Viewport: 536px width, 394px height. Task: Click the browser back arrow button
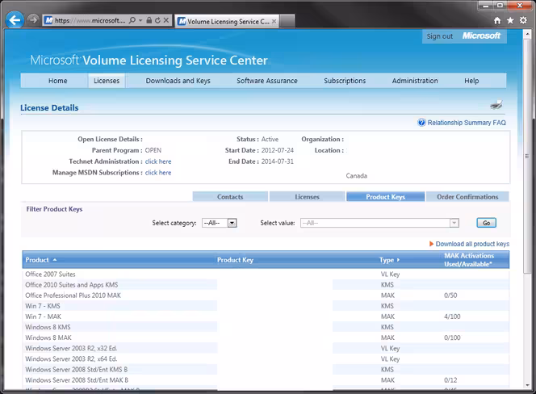(15, 20)
